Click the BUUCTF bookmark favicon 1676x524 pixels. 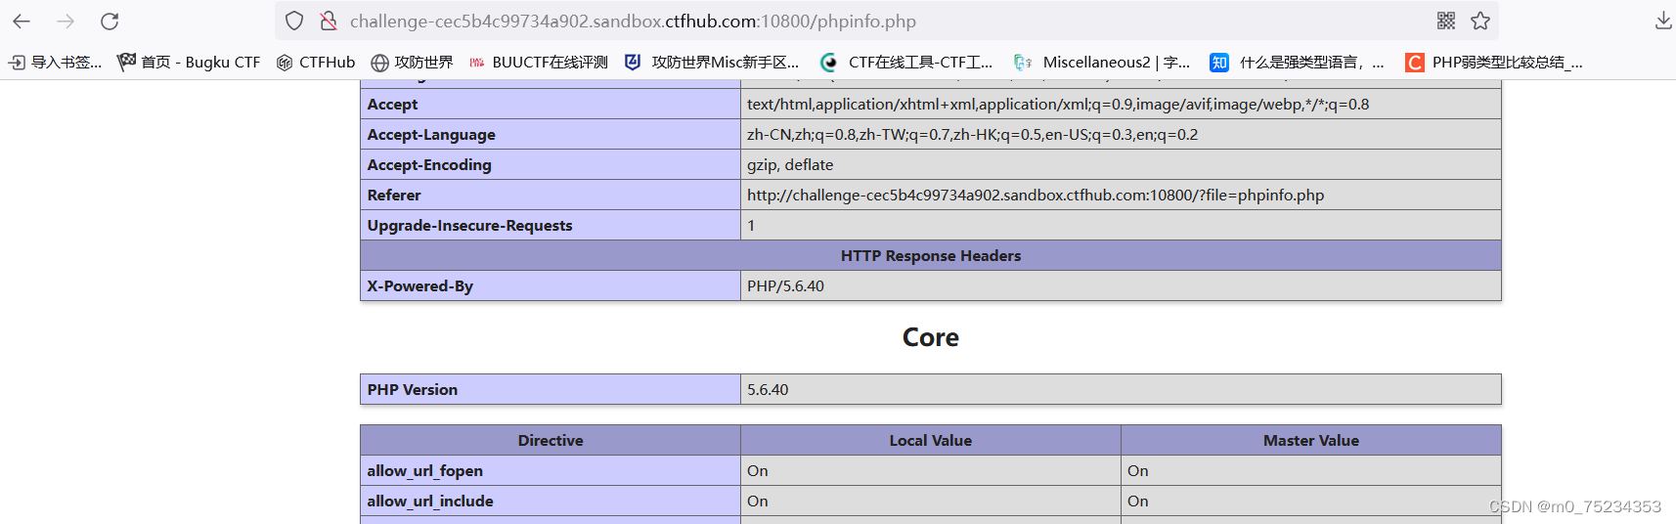pyautogui.click(x=477, y=63)
